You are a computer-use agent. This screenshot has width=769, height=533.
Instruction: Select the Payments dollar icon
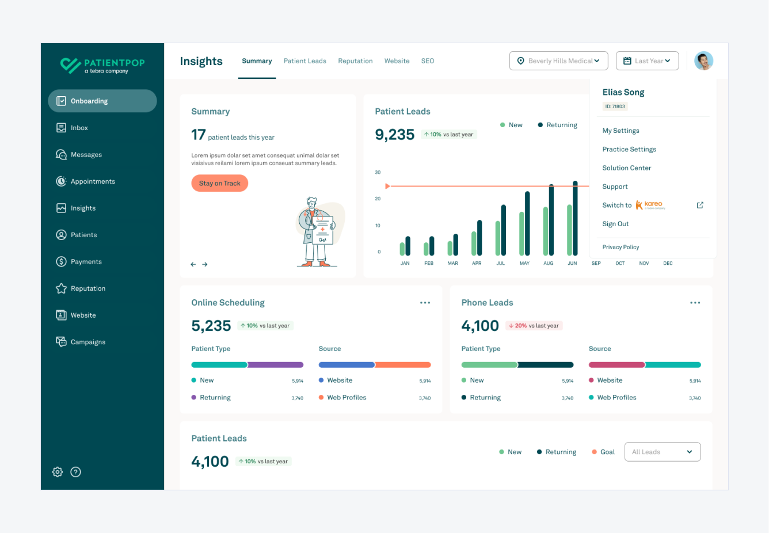pos(61,262)
